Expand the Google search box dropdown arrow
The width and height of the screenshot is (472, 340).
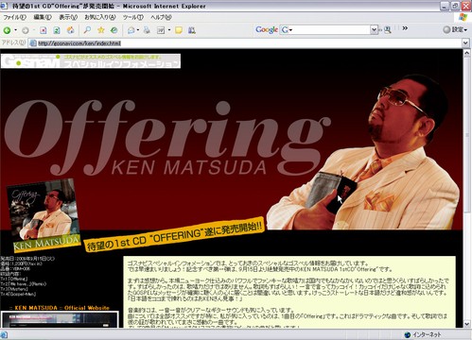point(374,30)
